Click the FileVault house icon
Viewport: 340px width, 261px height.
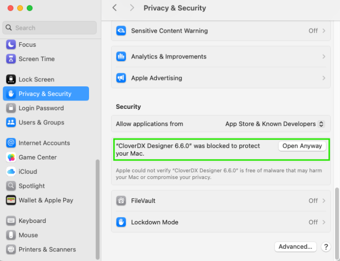click(121, 201)
